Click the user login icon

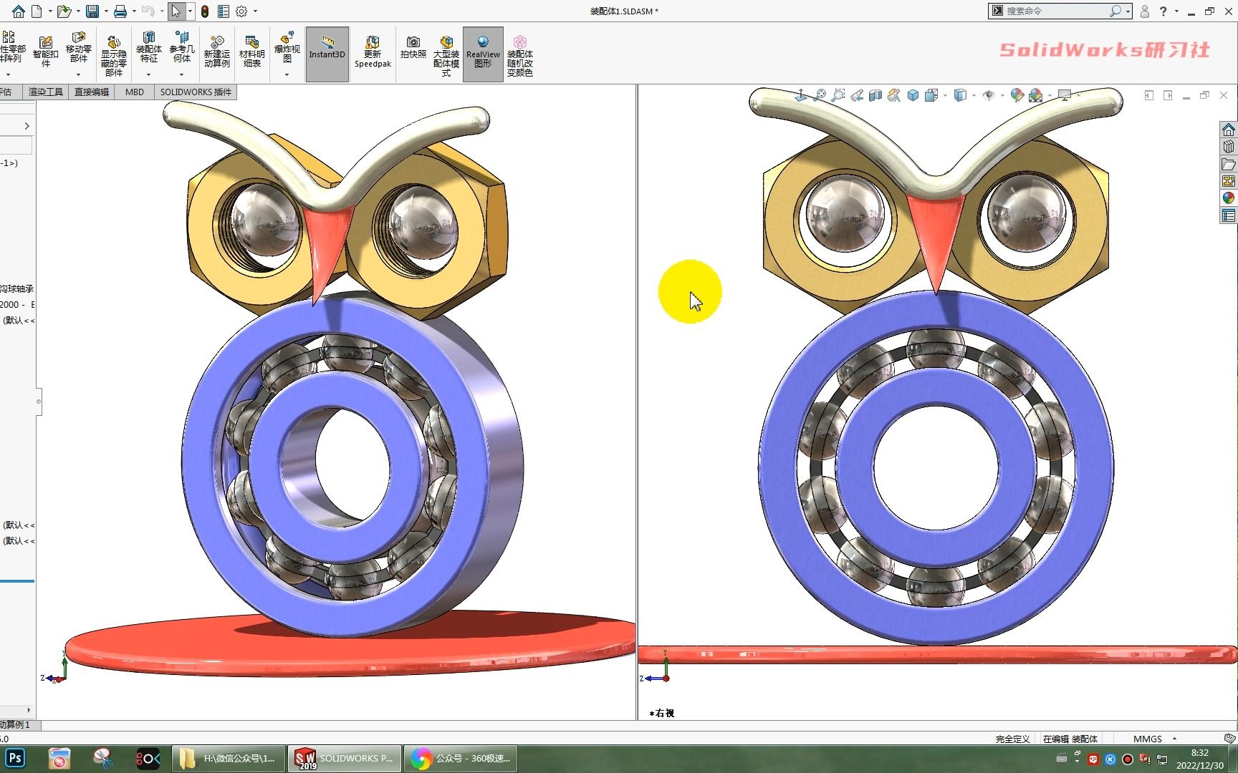(x=1145, y=11)
